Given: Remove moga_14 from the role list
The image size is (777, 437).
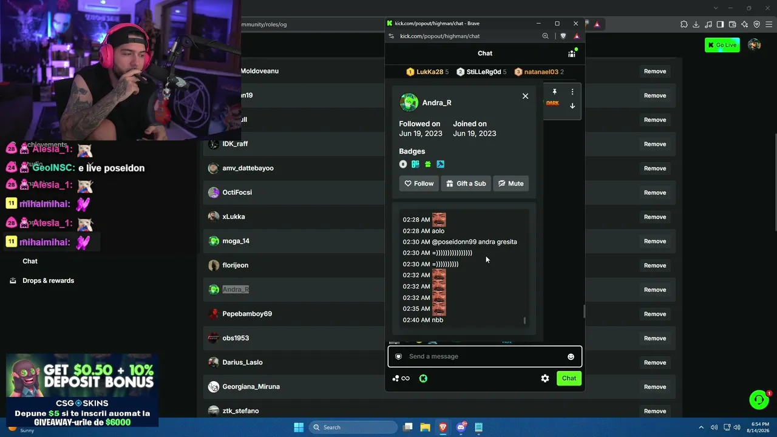Looking at the screenshot, I should pos(655,241).
